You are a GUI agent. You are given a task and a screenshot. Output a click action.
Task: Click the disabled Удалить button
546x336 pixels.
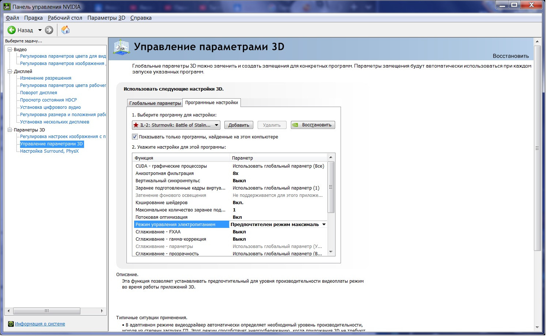tap(272, 125)
